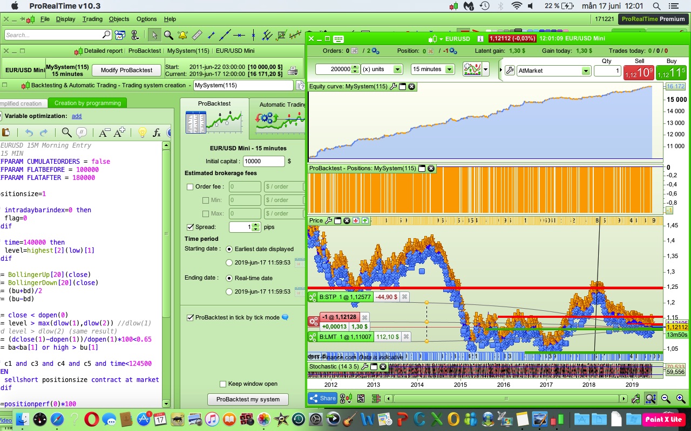
Task: Adjust the Spread pips stepper
Action: [x=256, y=227]
